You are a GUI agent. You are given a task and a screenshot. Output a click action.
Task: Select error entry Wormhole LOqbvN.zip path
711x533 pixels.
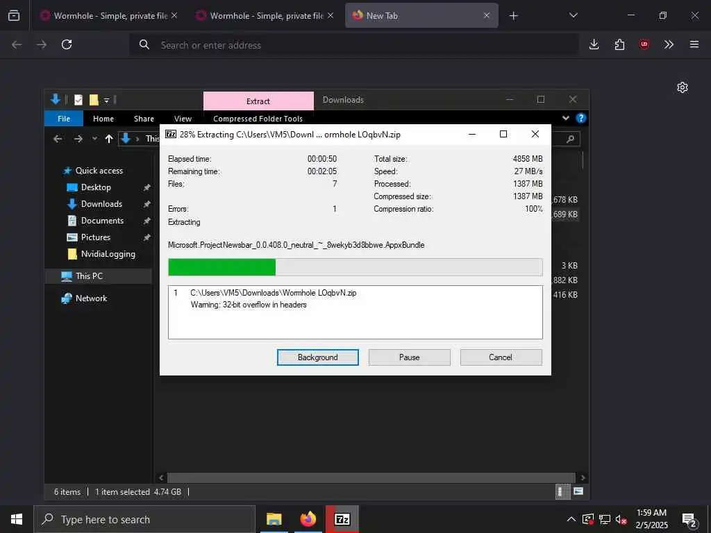274,293
